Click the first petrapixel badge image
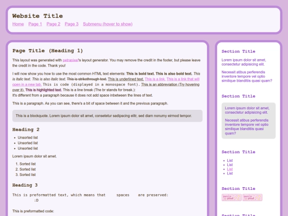The width and height of the screenshot is (288, 216). tap(231, 197)
